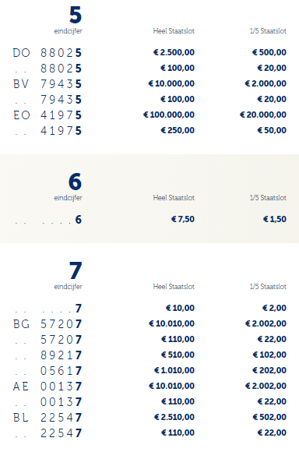Click the large eindcijfer 6 heading
The width and height of the screenshot is (299, 452).
click(x=76, y=182)
